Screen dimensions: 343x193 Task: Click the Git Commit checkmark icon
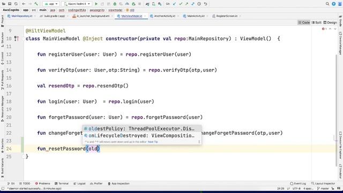click(181, 4)
